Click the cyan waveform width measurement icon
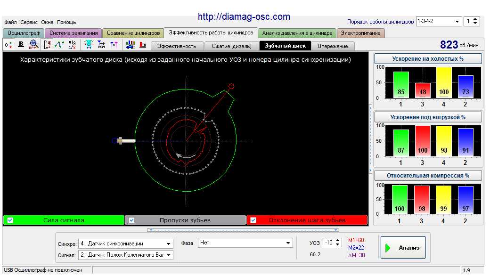 [x=89, y=45]
